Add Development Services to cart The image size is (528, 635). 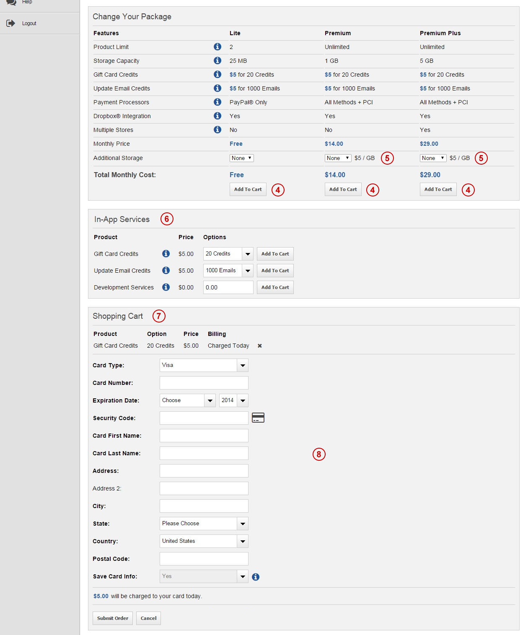(x=275, y=287)
